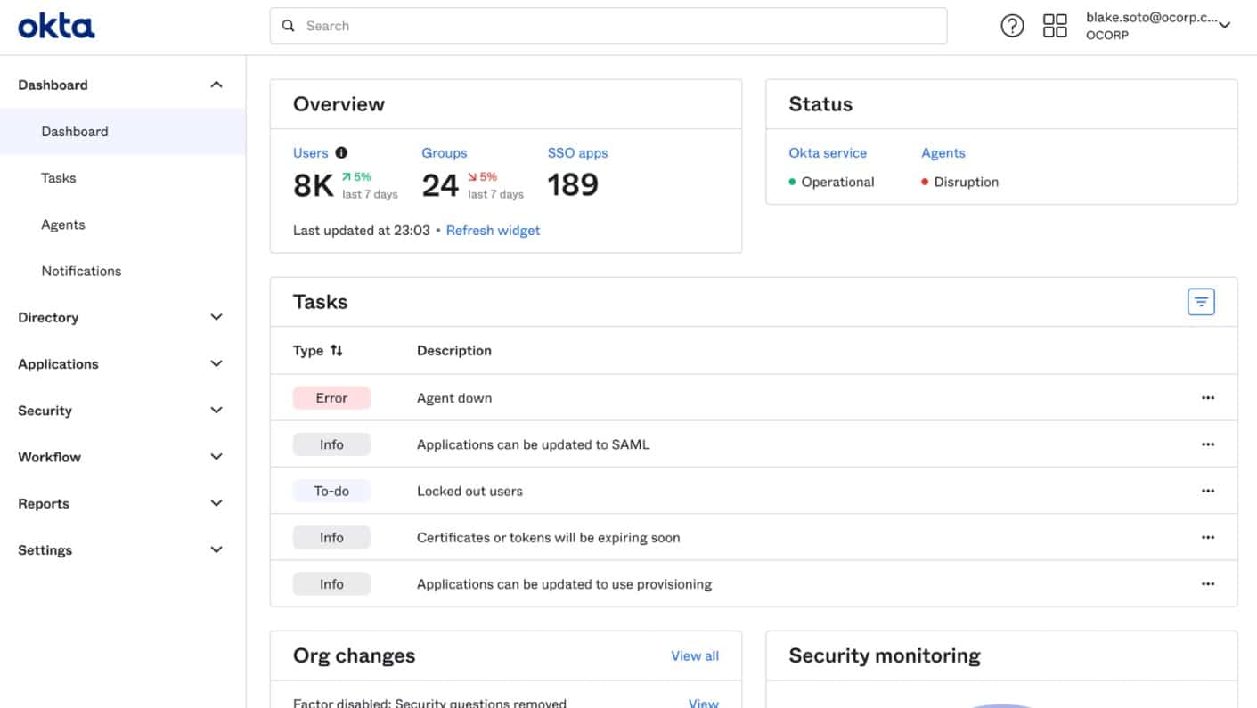
Task: Click the Disruption status text
Action: click(x=967, y=182)
